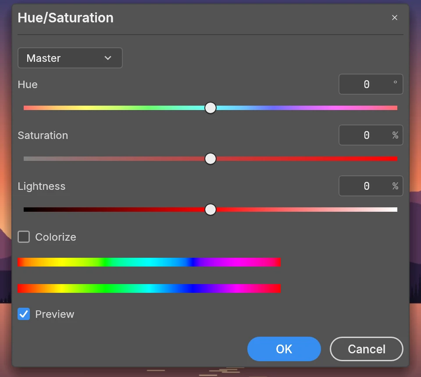Click the Lightness value input field
Viewport: 421px width, 377px height.
coord(371,186)
